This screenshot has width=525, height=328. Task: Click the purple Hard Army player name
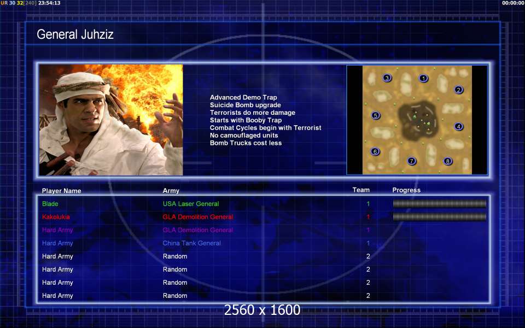point(57,230)
